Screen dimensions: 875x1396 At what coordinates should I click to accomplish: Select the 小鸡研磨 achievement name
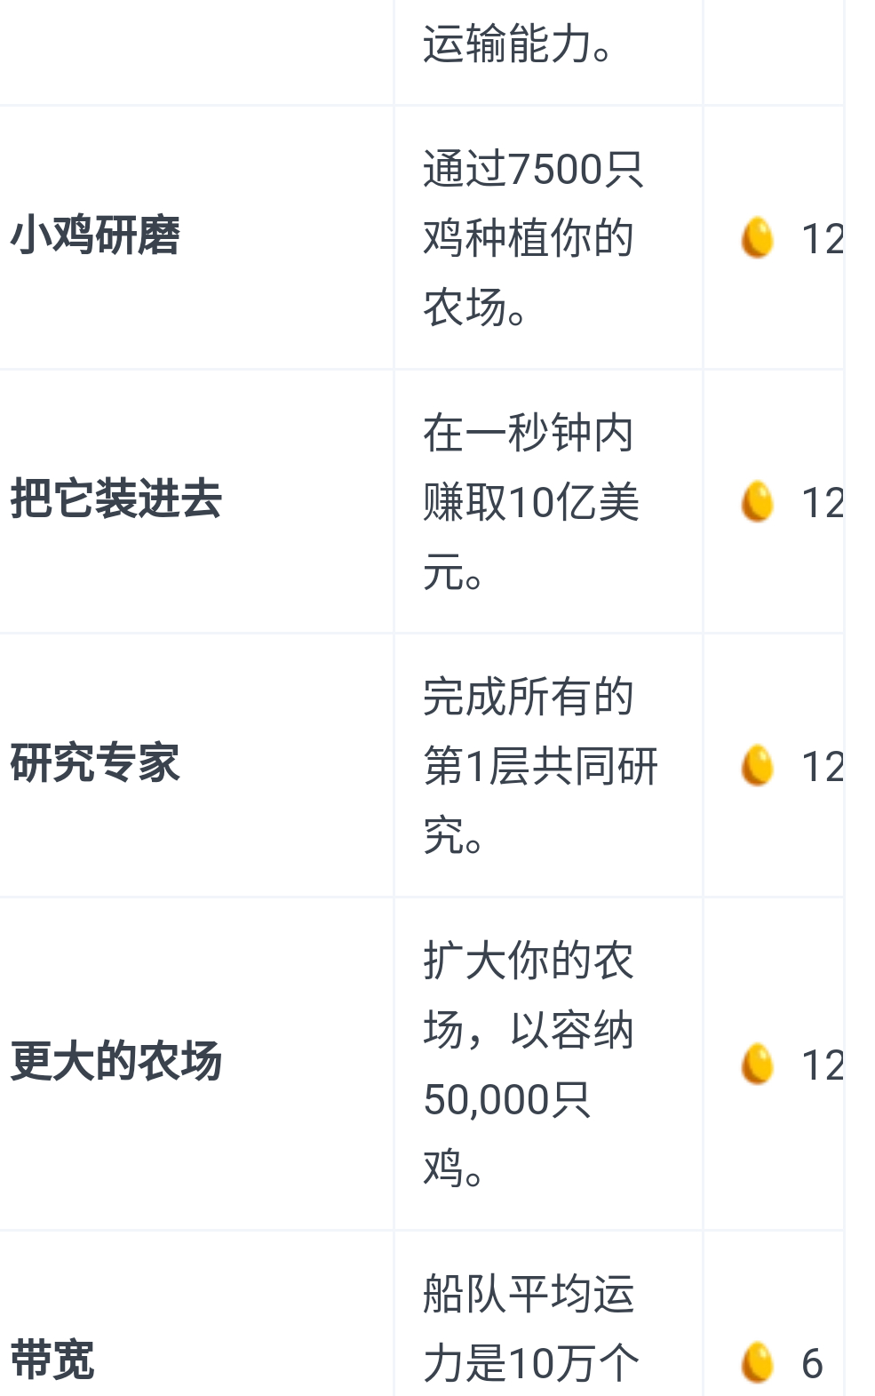pos(95,236)
